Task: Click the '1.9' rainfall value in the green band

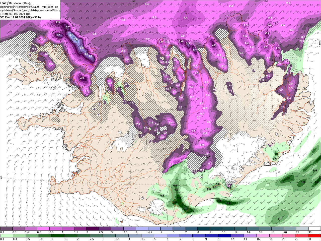Action: pos(228,203)
